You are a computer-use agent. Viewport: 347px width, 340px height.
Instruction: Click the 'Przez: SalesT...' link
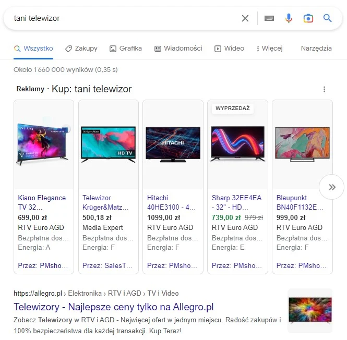pyautogui.click(x=107, y=265)
